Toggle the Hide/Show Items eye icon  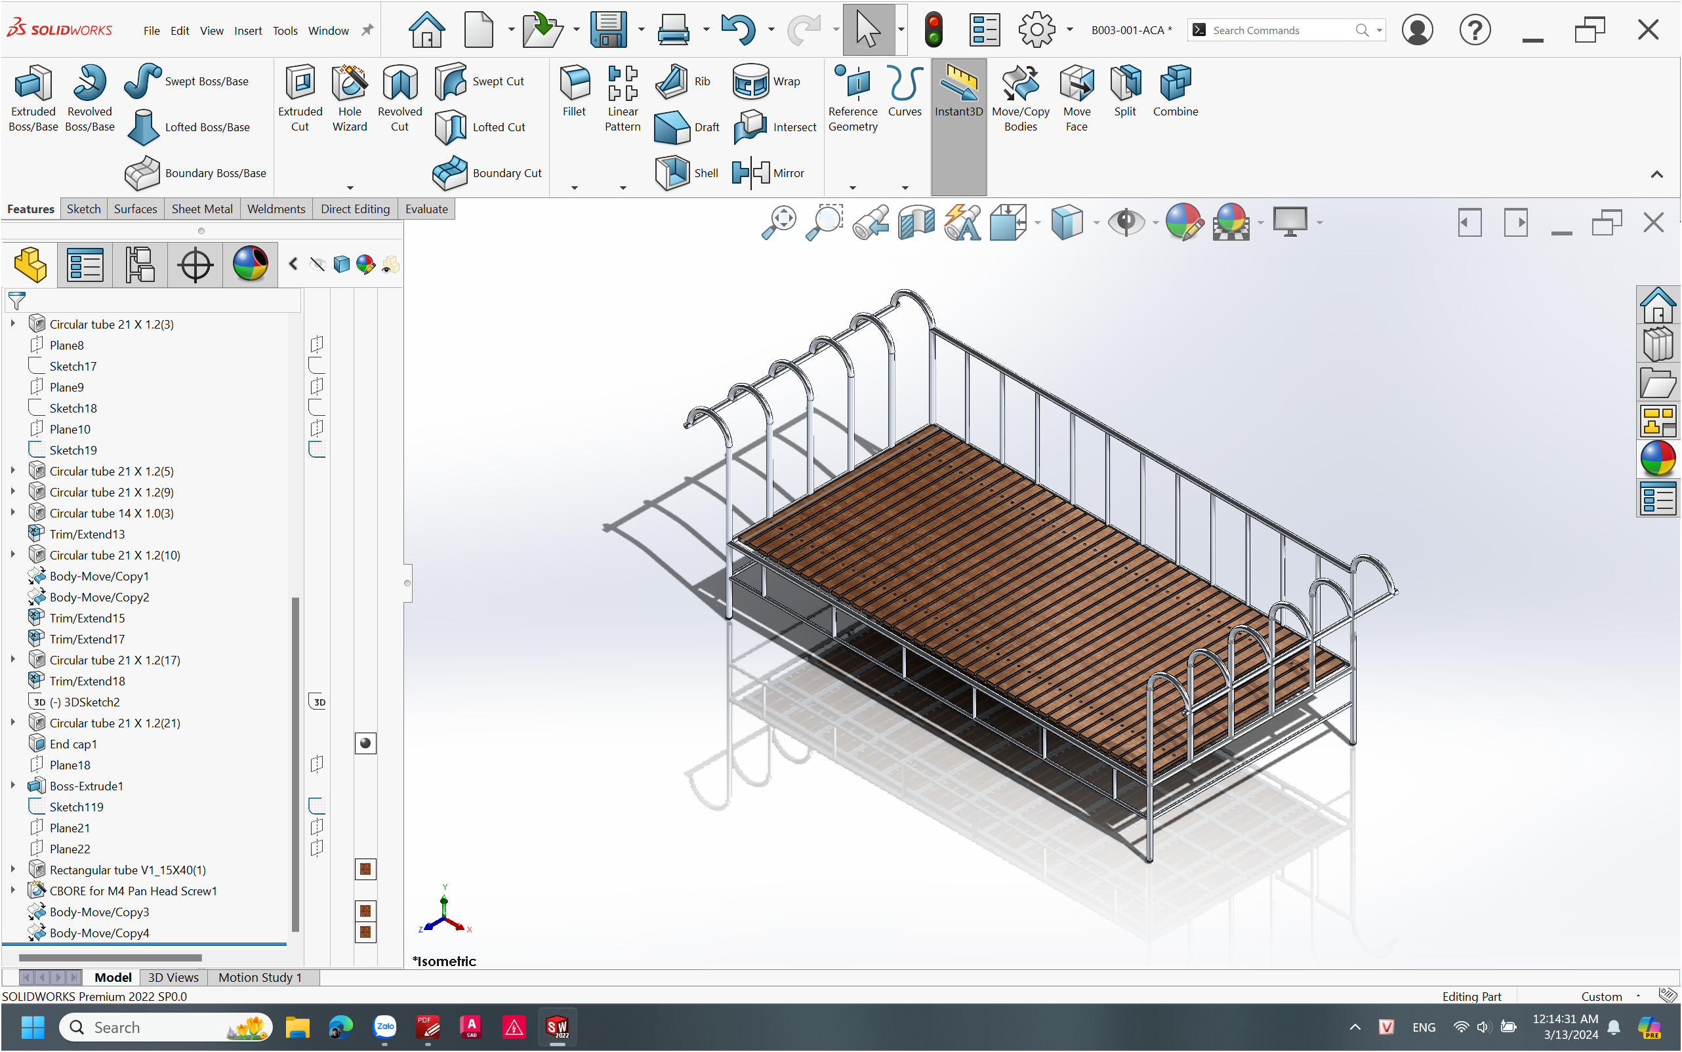tap(1126, 222)
